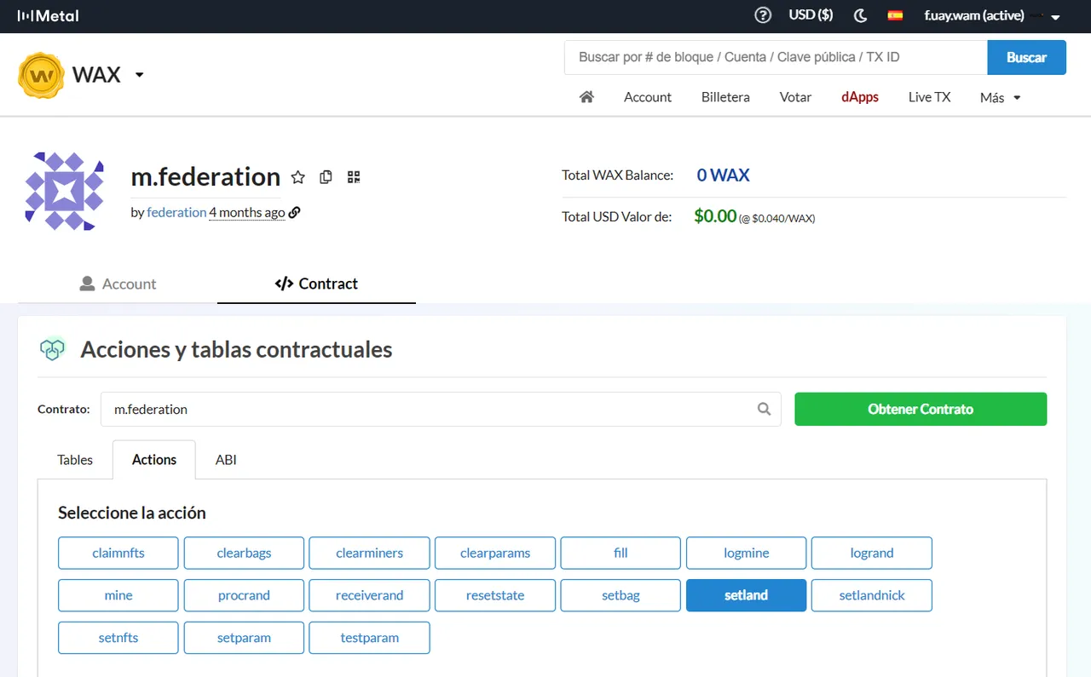
Task: Favorite m.federation with the star icon
Action: coord(297,177)
